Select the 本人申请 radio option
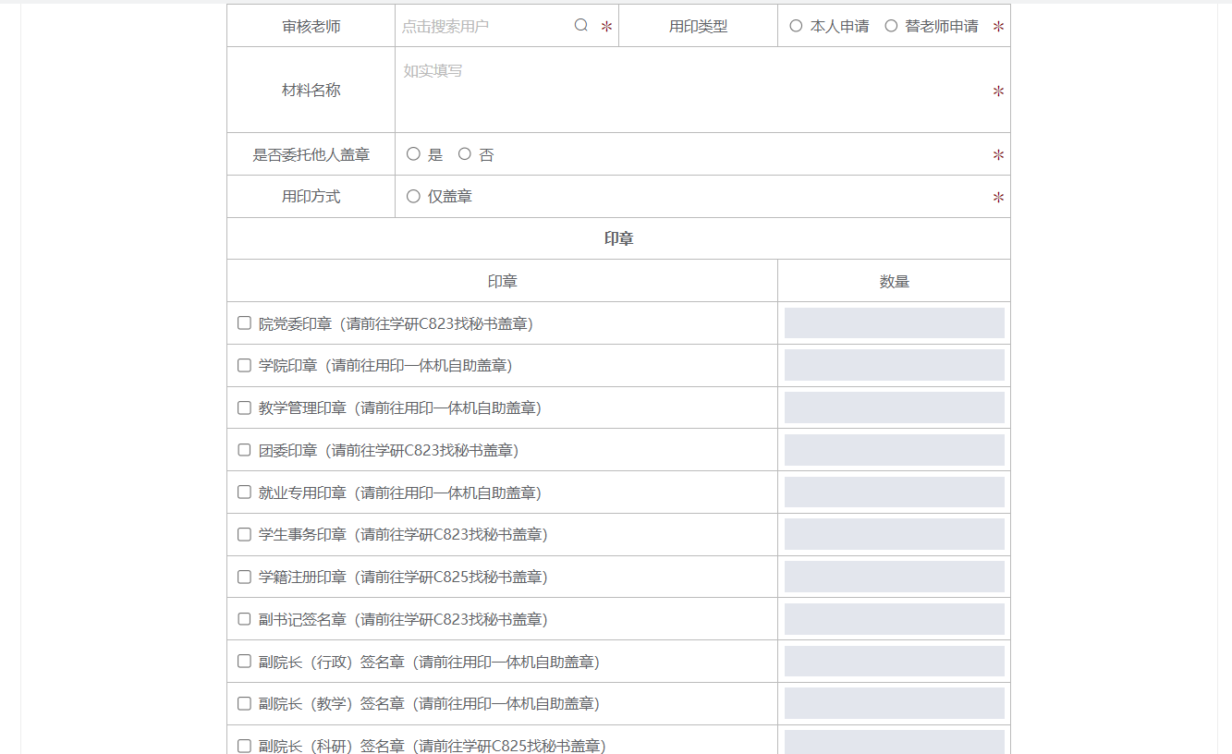The image size is (1232, 754). coord(796,26)
